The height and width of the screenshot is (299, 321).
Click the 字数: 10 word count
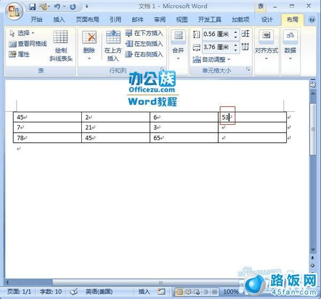tap(51, 292)
